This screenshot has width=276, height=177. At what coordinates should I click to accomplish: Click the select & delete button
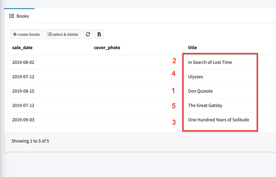pyautogui.click(x=63, y=34)
